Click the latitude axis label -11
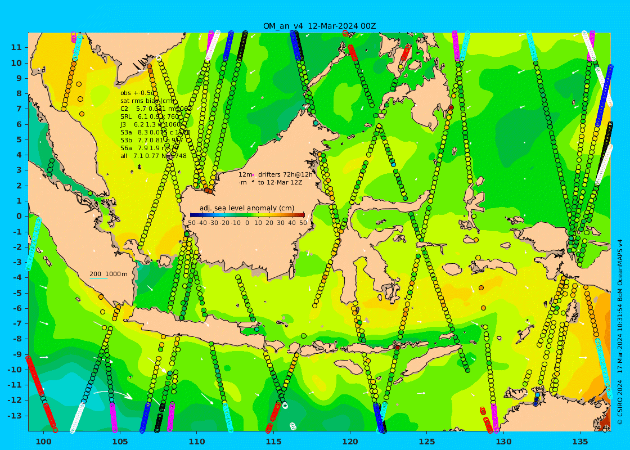The width and height of the screenshot is (630, 450). click(15, 385)
